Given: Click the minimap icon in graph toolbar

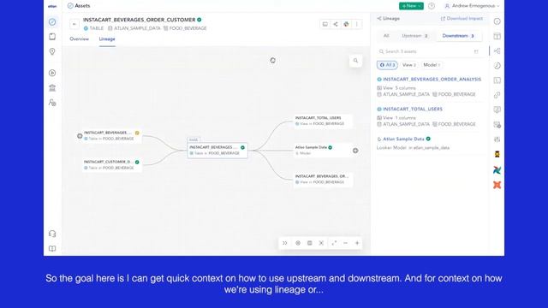Looking at the screenshot, I should pos(309,243).
